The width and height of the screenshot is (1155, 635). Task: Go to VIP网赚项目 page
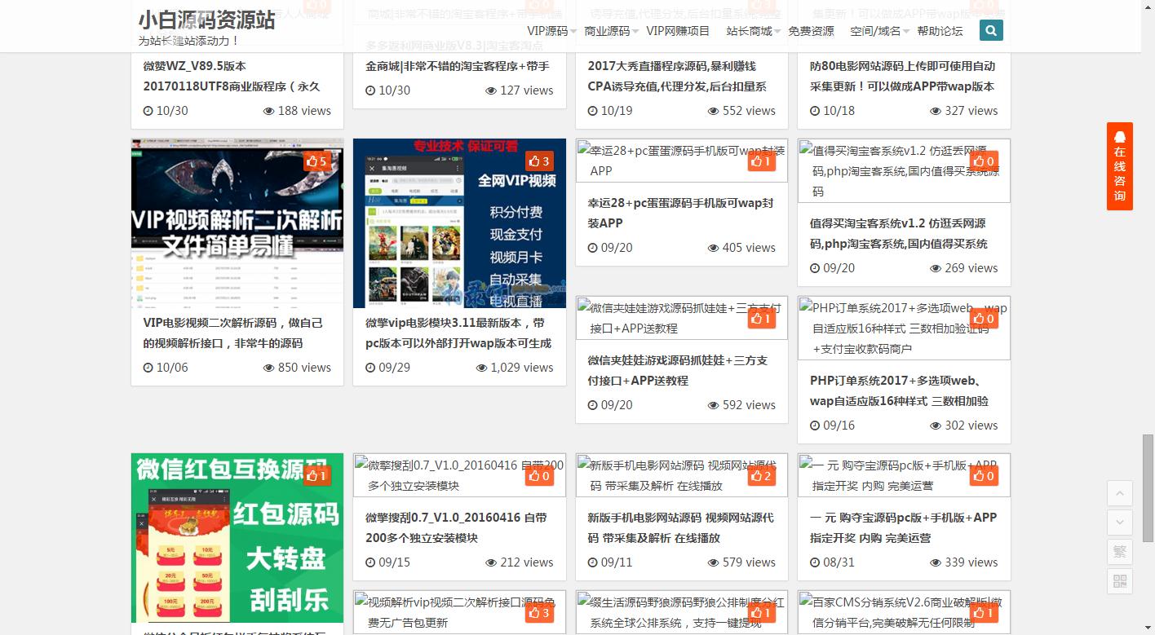pos(678,31)
